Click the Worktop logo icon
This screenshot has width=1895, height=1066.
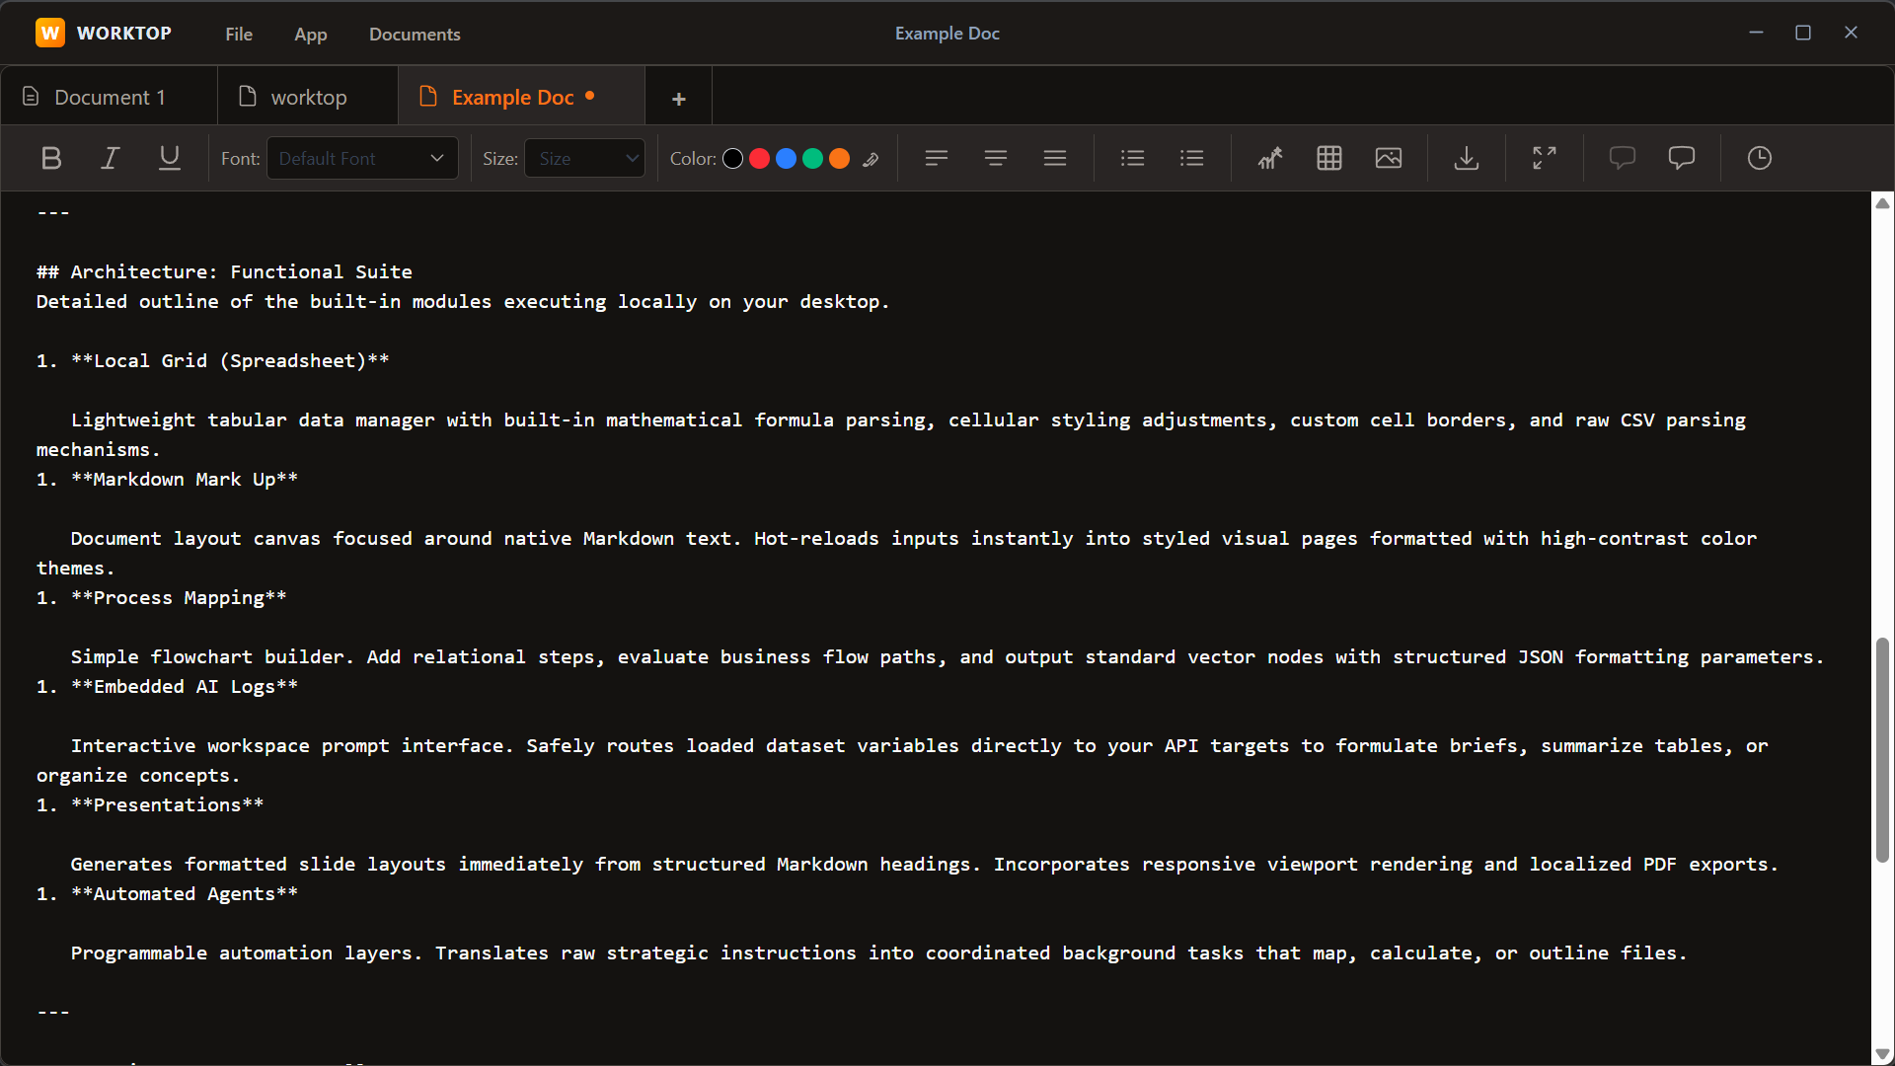click(50, 33)
